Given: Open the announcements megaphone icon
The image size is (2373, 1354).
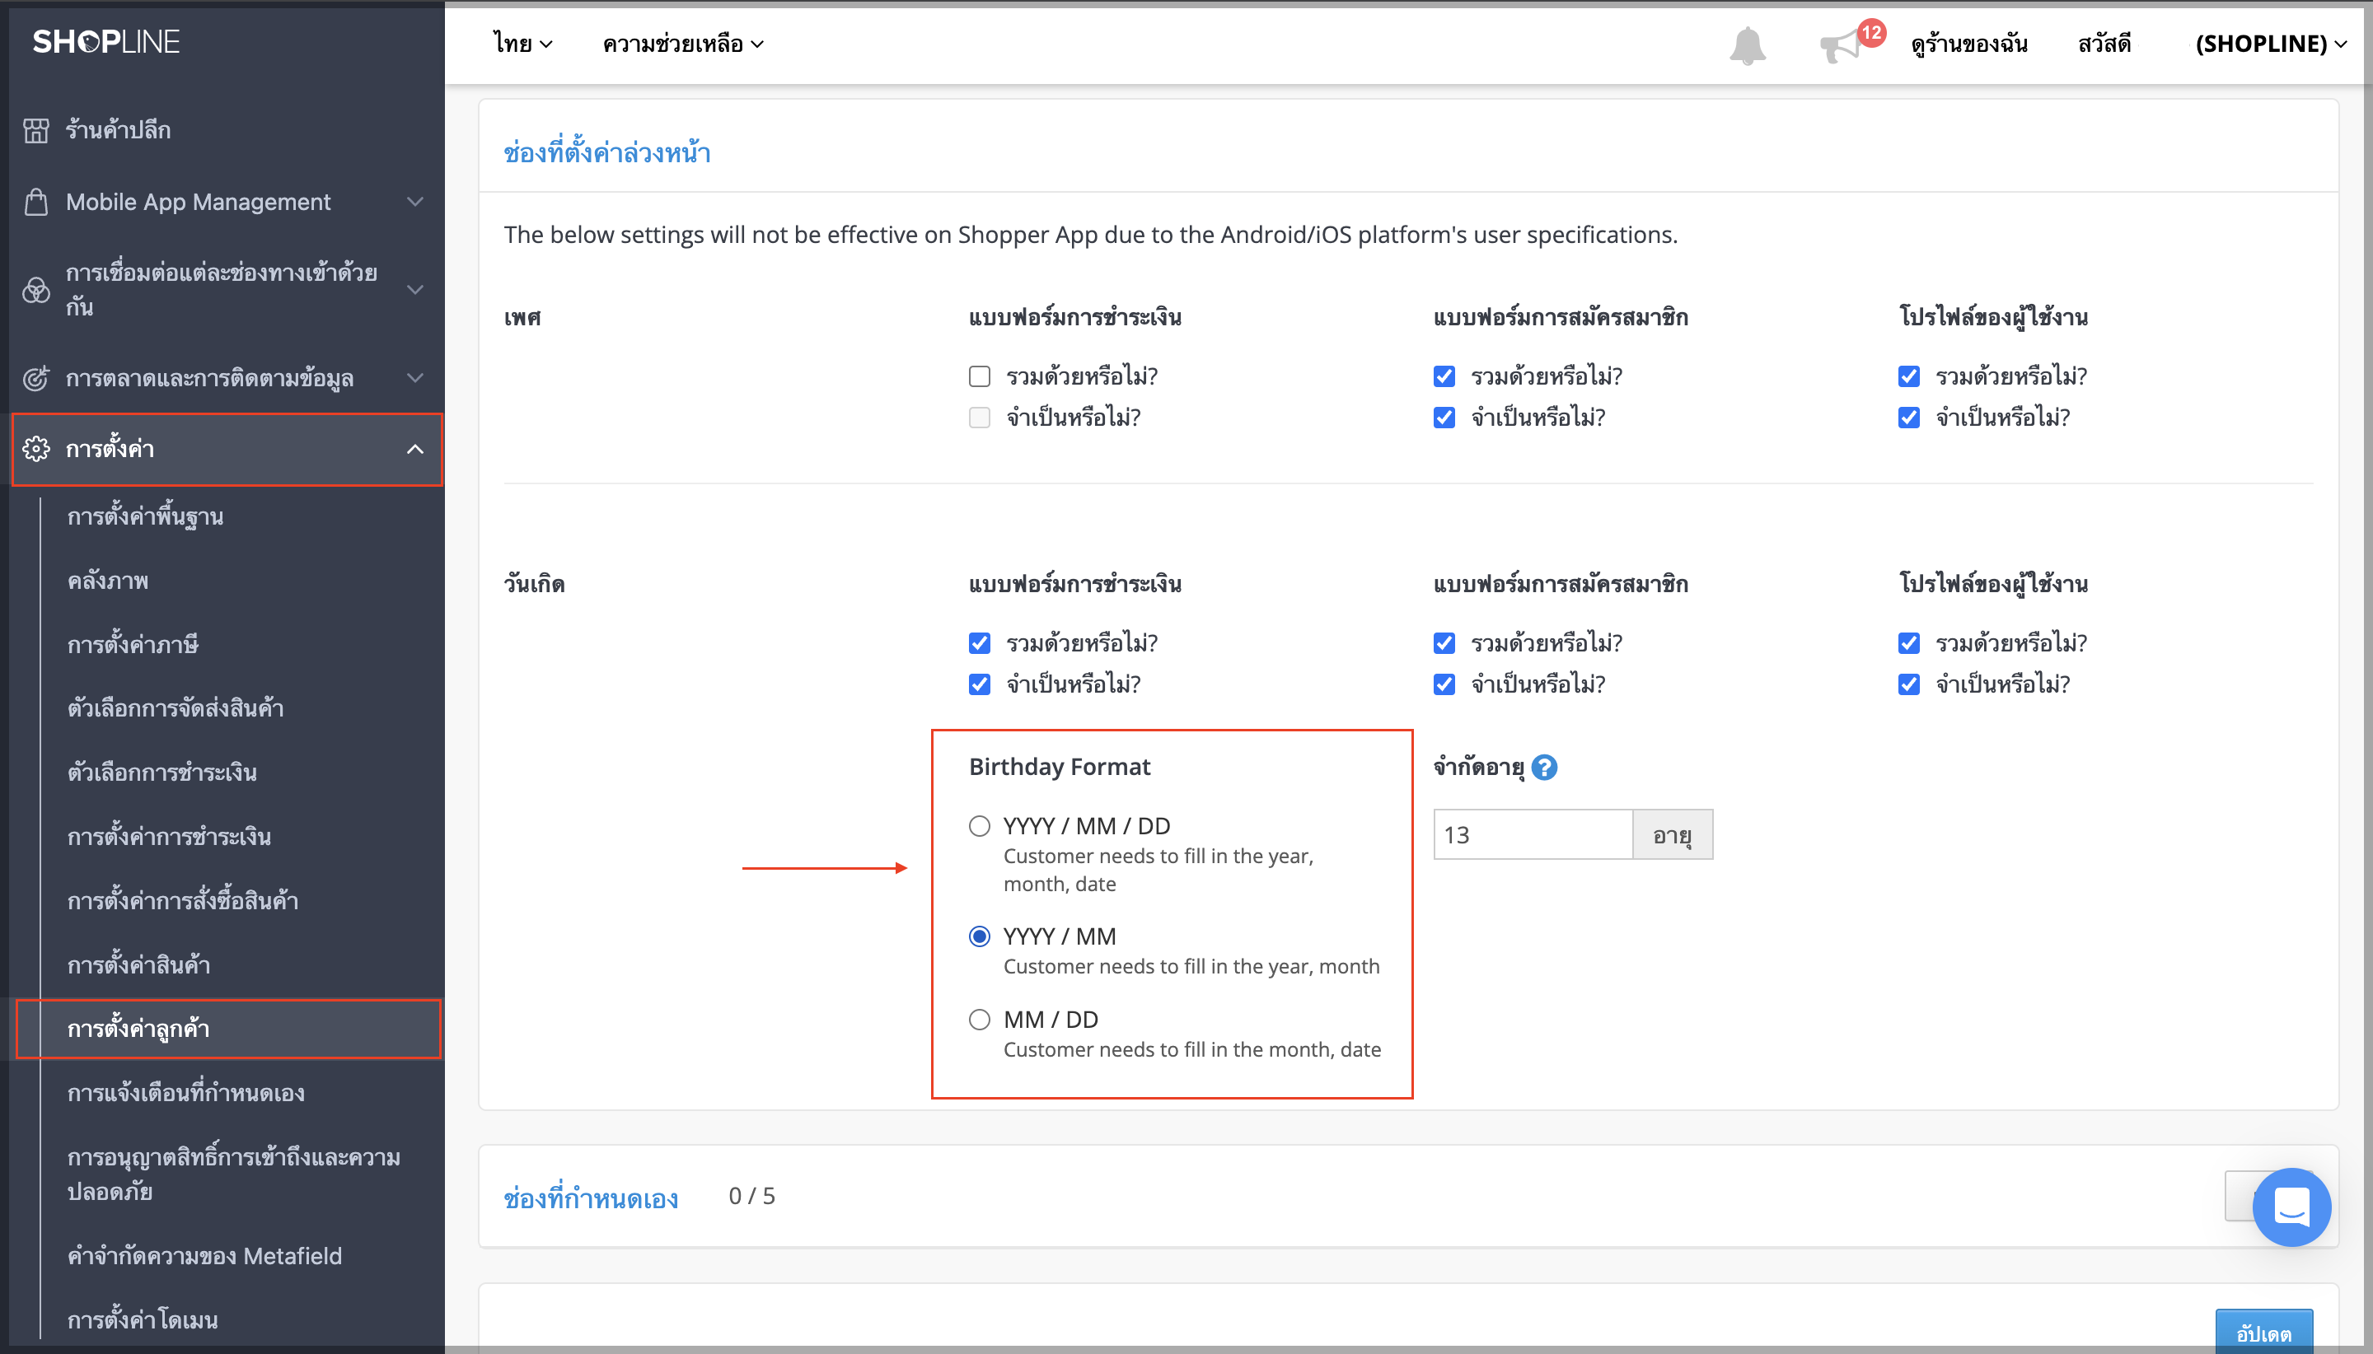Looking at the screenshot, I should click(x=1841, y=45).
